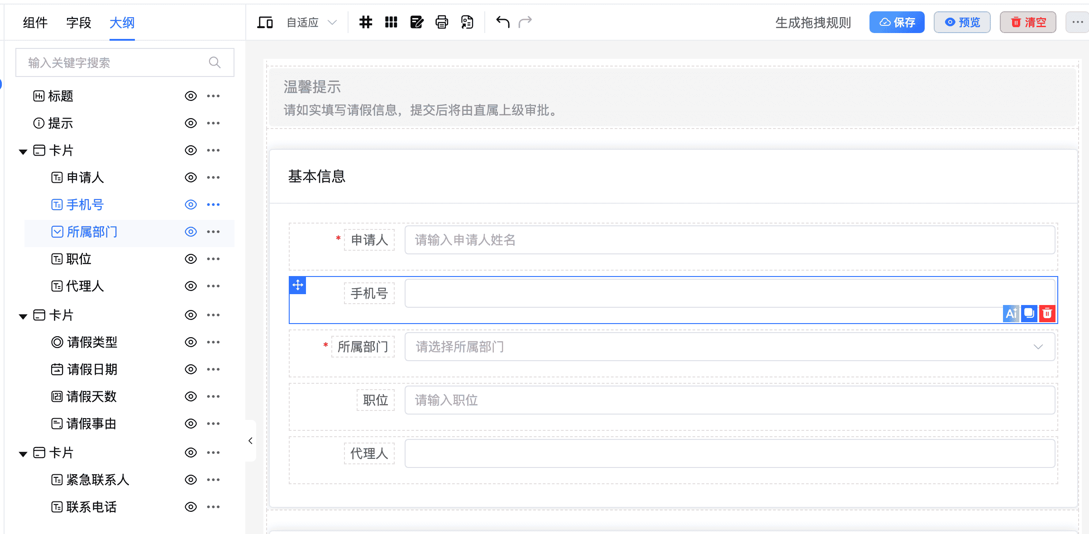Image resolution: width=1089 pixels, height=534 pixels.
Task: Click the 基本信息 card header
Action: [x=673, y=176]
